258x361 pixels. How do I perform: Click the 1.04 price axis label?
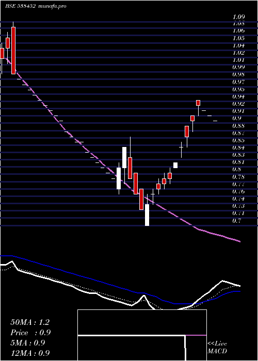click(x=238, y=45)
